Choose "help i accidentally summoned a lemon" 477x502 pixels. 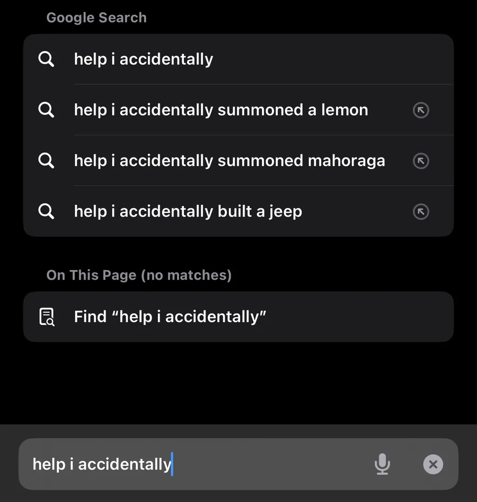click(221, 110)
